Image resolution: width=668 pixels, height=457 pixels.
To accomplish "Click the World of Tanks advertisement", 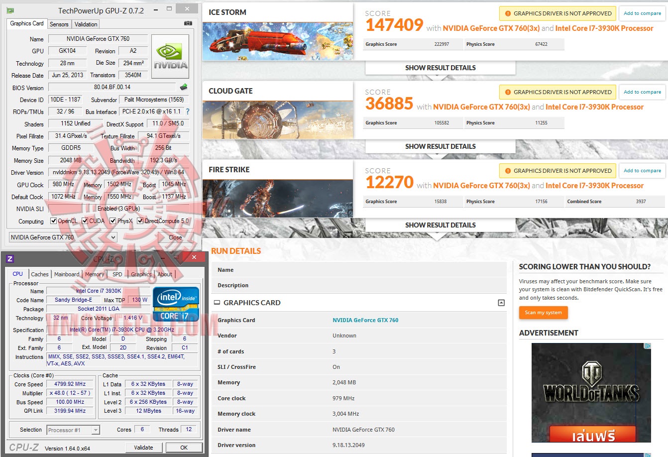I will point(591,393).
